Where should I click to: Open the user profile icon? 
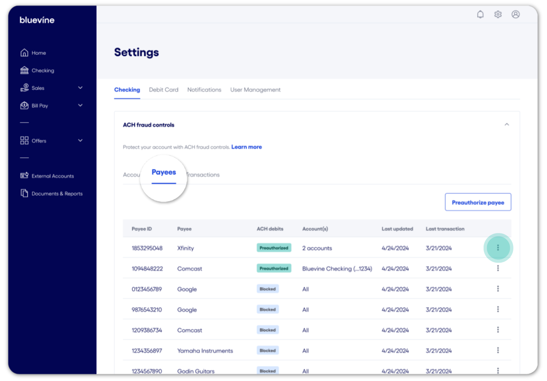[x=516, y=14]
